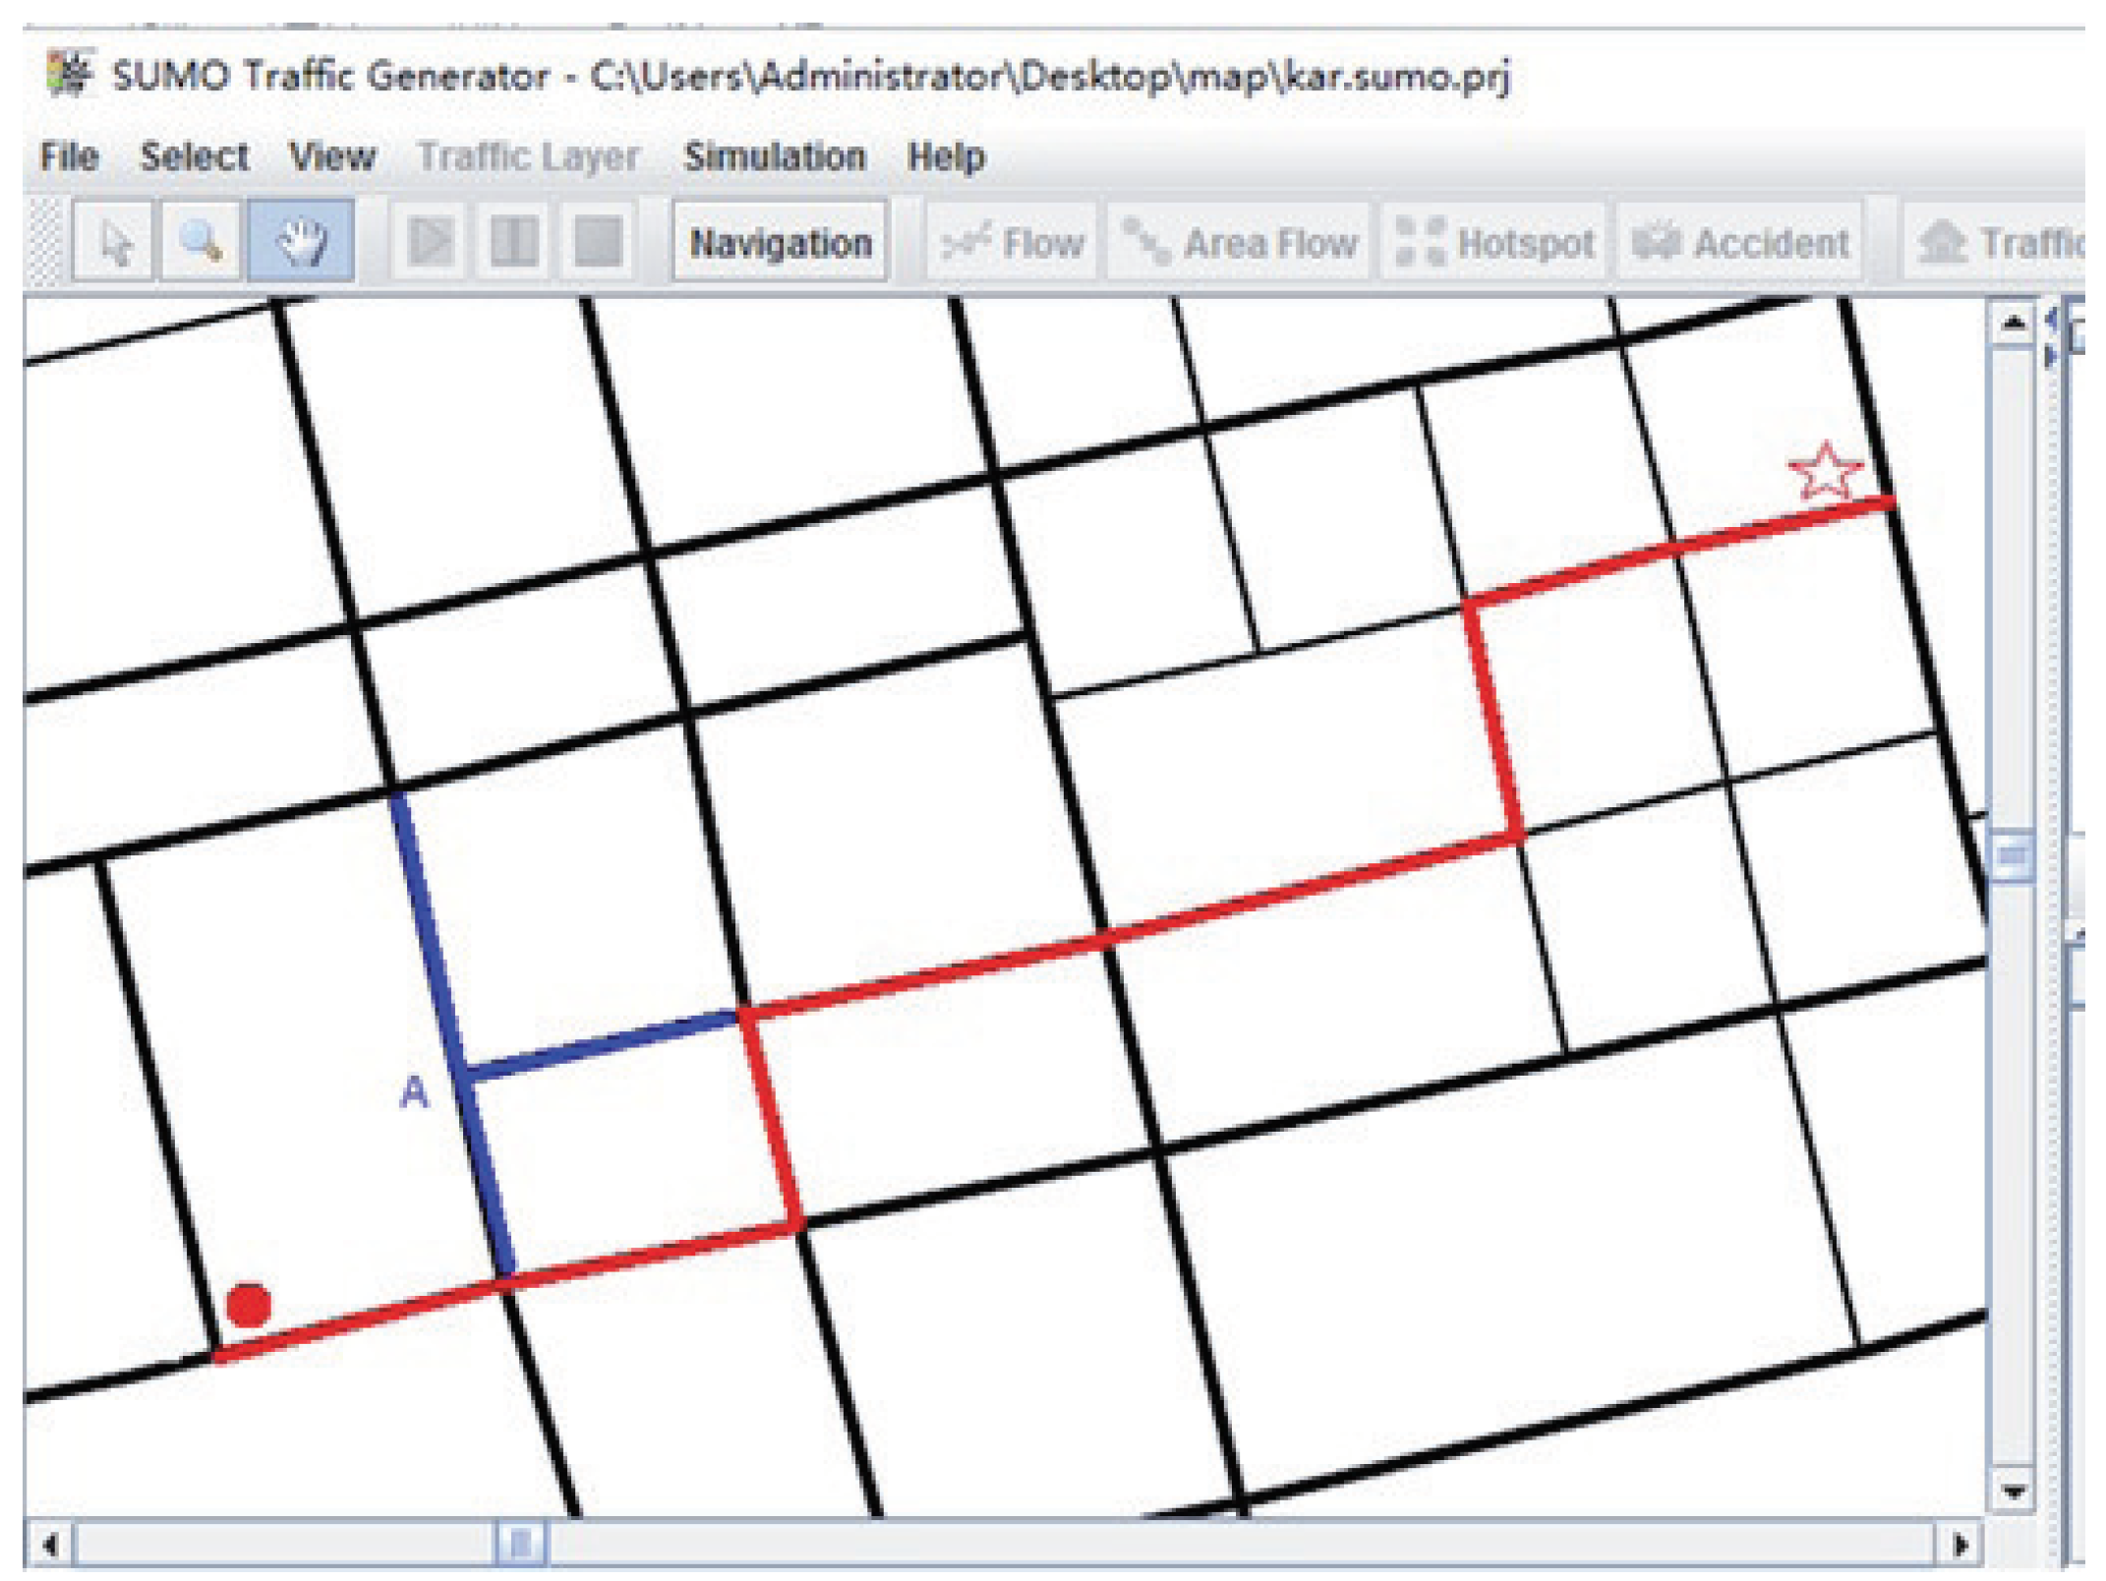Activate the magnifier zoom tool

click(203, 243)
